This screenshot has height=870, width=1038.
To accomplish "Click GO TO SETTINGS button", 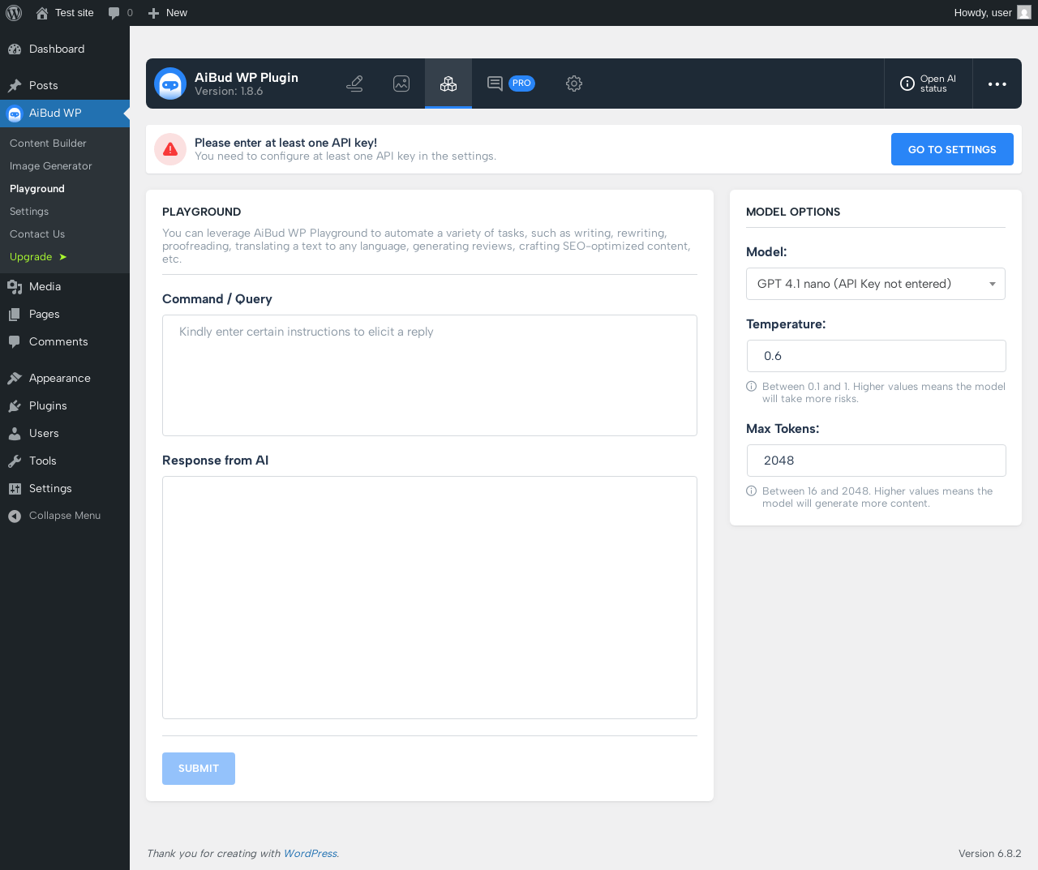I will [x=952, y=149].
